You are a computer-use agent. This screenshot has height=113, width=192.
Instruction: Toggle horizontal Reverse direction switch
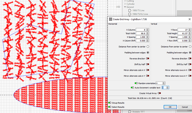147,58
